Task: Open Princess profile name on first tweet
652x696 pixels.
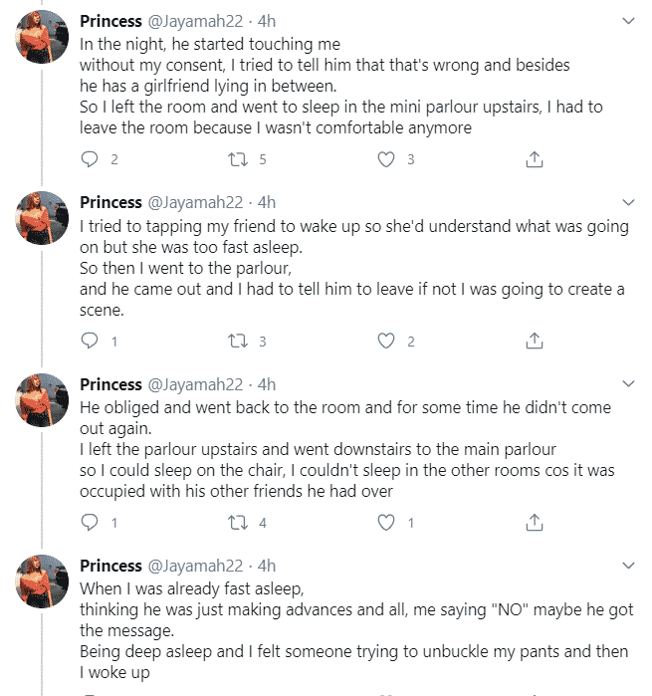Action: pos(110,22)
